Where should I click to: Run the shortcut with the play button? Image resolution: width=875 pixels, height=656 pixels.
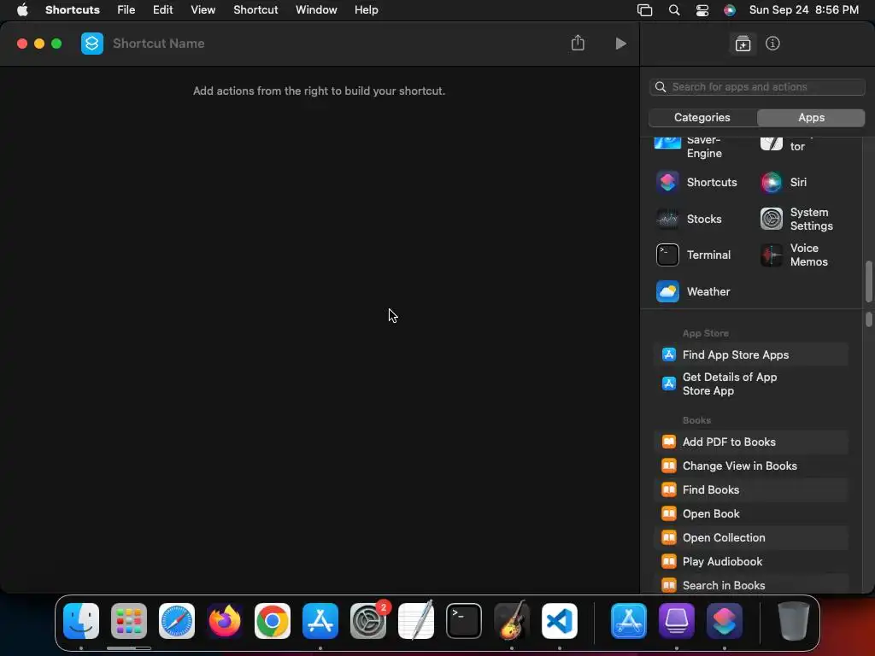click(620, 44)
